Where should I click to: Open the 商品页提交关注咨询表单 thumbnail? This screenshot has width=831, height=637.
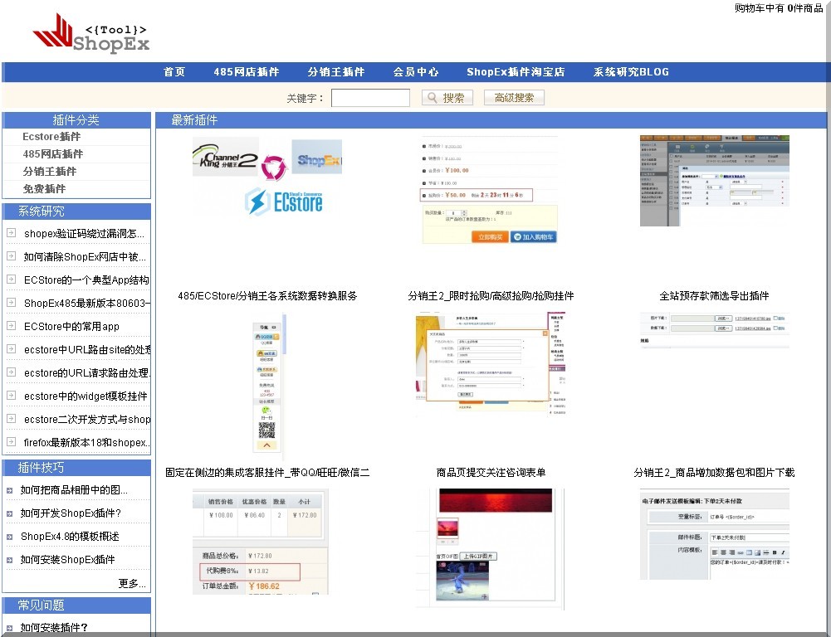click(491, 365)
